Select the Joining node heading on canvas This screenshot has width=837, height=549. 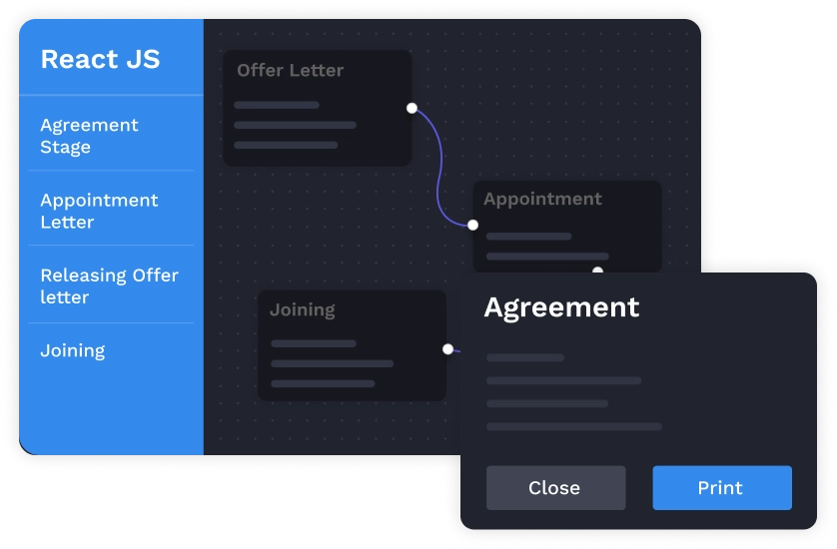coord(302,309)
